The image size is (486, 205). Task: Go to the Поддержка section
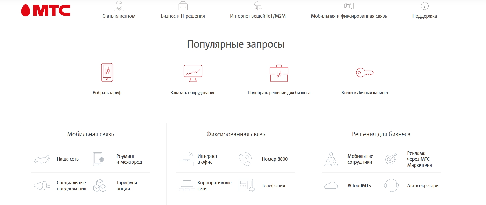[425, 16]
